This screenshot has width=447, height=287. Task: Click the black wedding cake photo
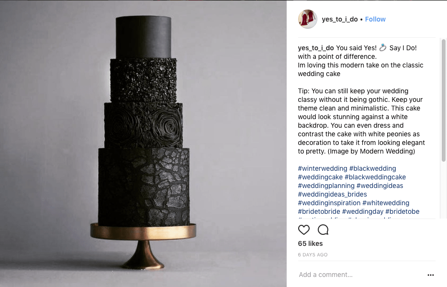(143, 143)
